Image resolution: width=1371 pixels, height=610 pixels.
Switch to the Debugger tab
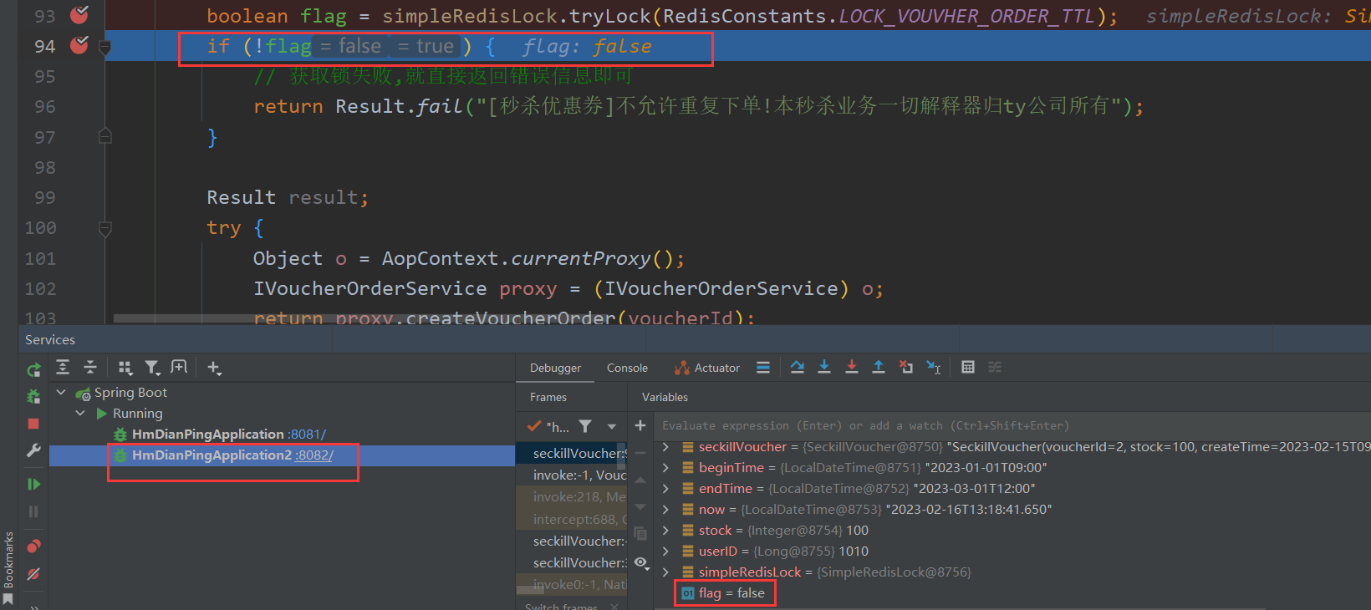[555, 368]
